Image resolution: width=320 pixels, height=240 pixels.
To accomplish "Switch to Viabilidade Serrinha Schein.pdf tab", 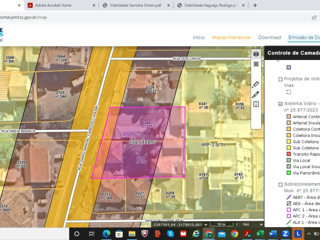I will click(135, 5).
